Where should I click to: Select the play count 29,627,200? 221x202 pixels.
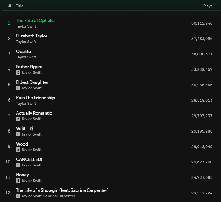[x=202, y=162]
